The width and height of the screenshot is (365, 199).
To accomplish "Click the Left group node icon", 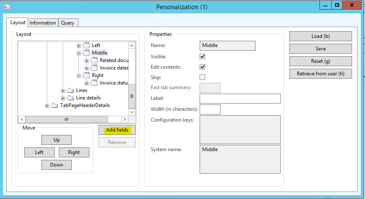I will 86,45.
